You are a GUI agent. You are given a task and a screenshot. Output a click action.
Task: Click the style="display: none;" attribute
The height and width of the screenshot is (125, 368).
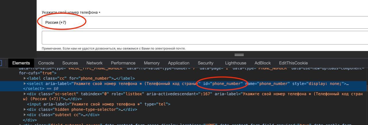[318, 83]
